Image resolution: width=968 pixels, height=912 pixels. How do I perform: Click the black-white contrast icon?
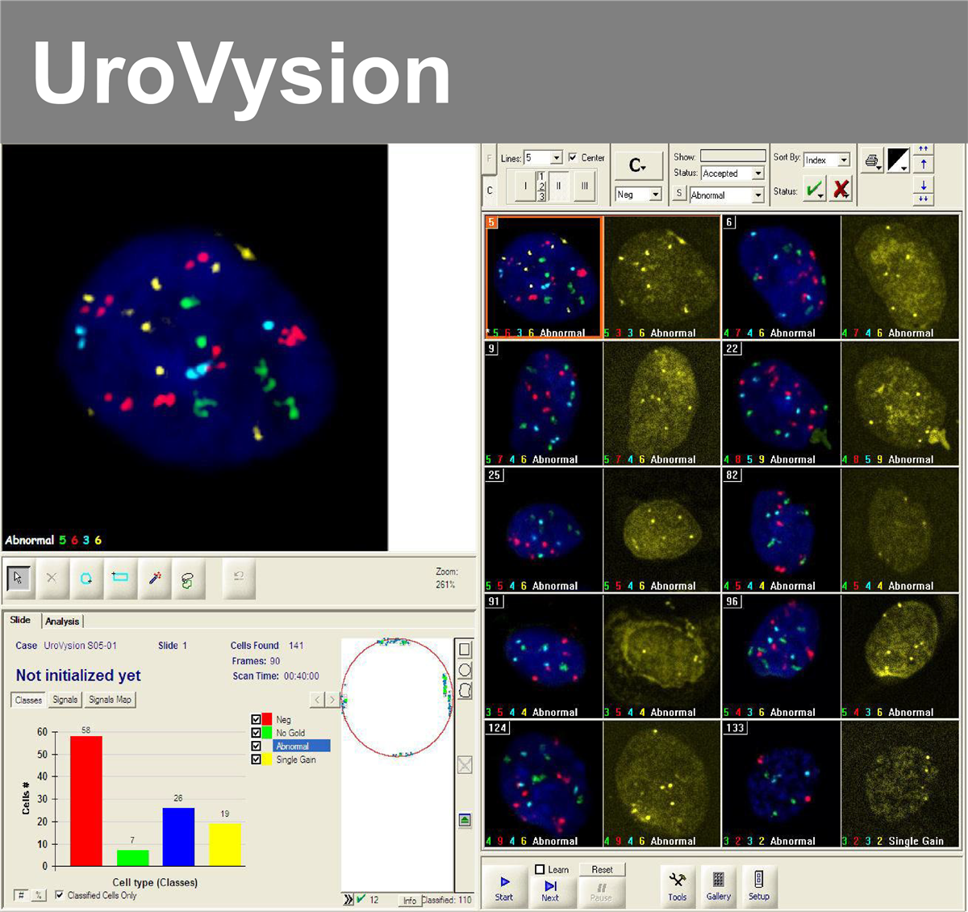899,161
